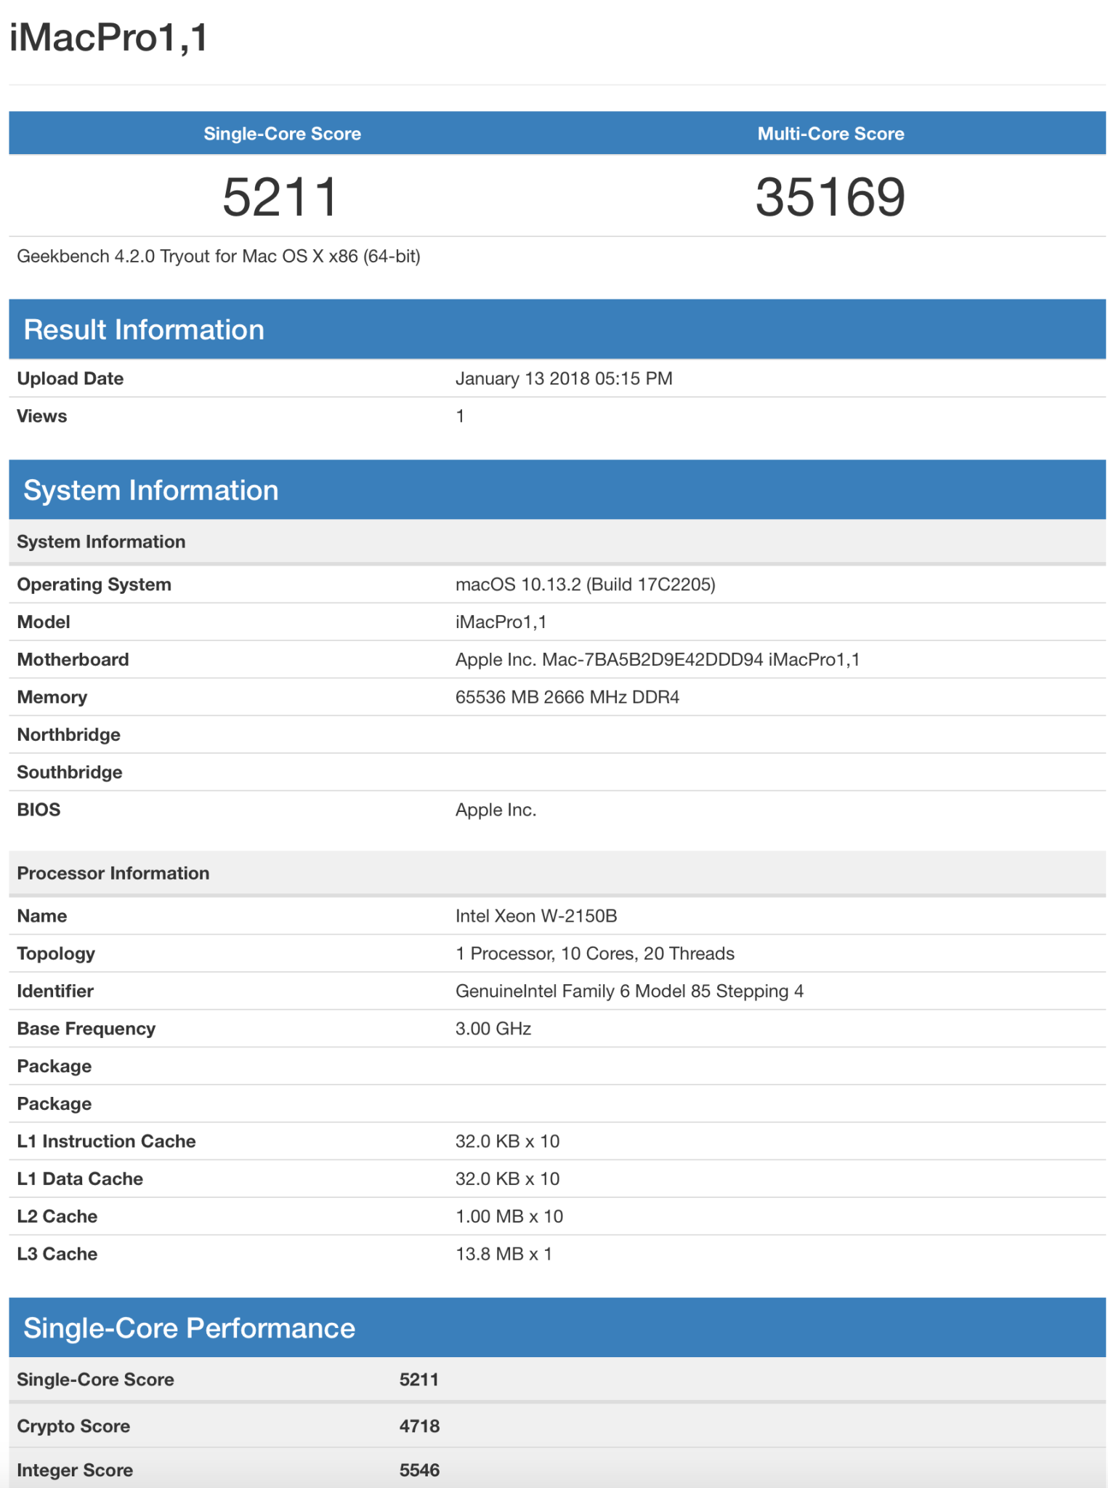The height and width of the screenshot is (1488, 1108).
Task: Select the BIOS value "Apple Inc."
Action: click(x=496, y=811)
